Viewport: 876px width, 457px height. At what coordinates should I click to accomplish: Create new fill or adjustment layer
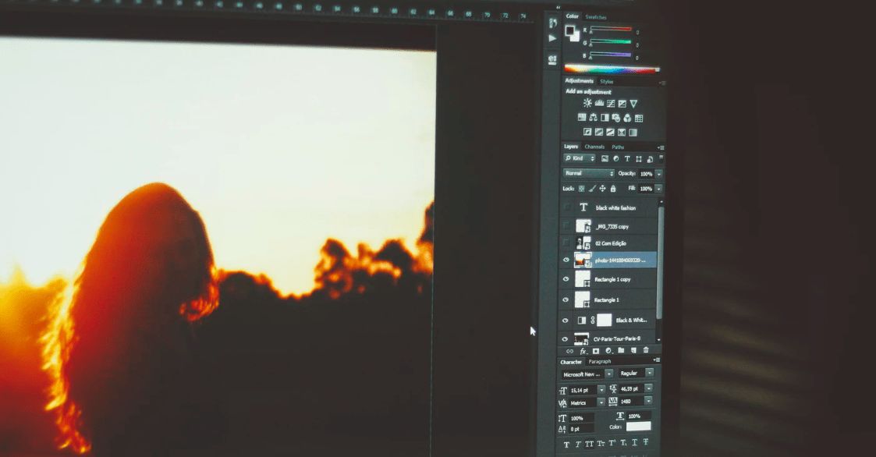coord(608,351)
